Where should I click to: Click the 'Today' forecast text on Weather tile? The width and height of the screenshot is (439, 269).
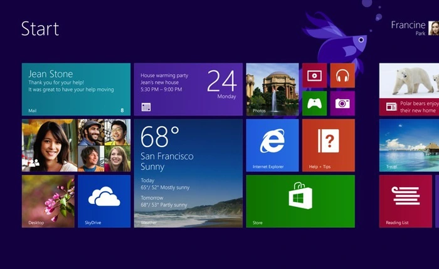[x=147, y=180]
